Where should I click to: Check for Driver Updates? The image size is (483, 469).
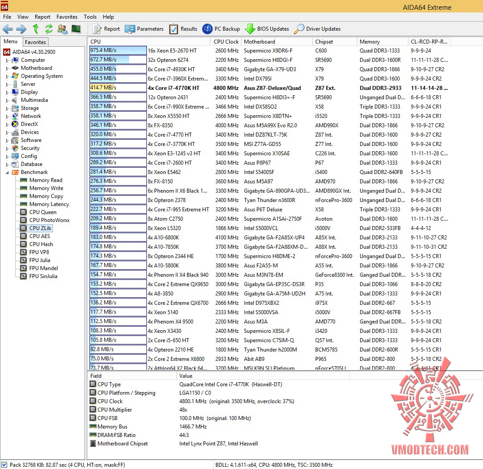pos(317,29)
